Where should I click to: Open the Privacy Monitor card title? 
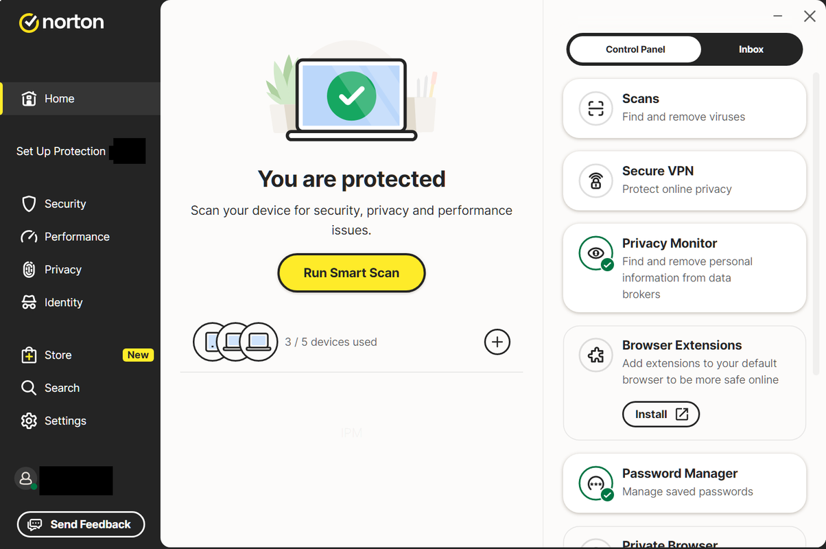670,244
